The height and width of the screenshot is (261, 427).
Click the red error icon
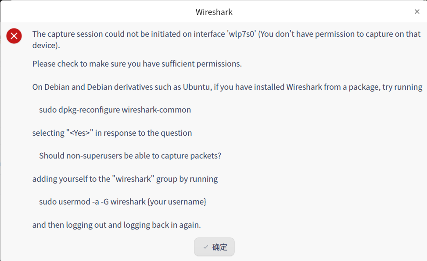coord(14,36)
